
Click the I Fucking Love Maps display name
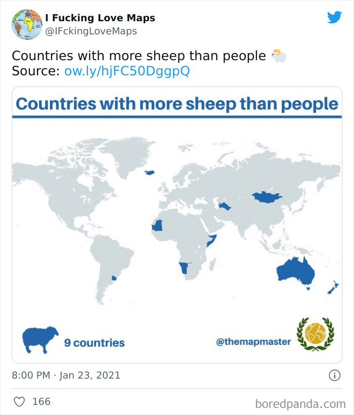point(100,18)
